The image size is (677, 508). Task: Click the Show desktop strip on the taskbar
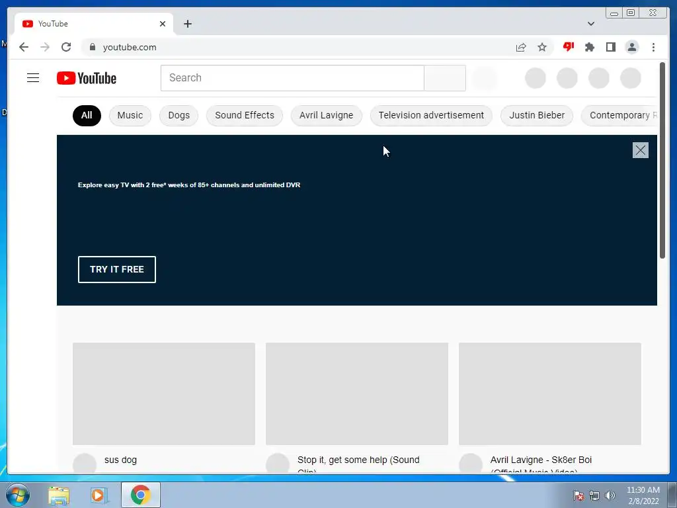point(672,495)
